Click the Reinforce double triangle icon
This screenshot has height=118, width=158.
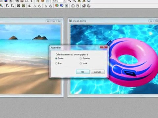click(x=50, y=6)
